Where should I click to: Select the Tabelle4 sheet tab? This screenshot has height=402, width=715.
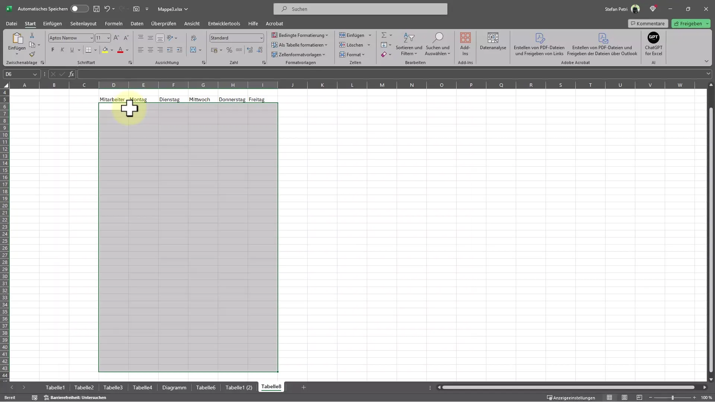coord(142,387)
